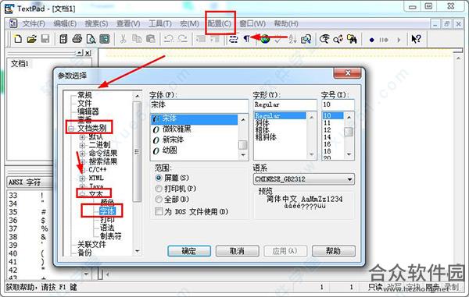The width and height of the screenshot is (469, 297).
Task: Click the 字号 list's scrollbar thumb
Action: tap(349, 132)
